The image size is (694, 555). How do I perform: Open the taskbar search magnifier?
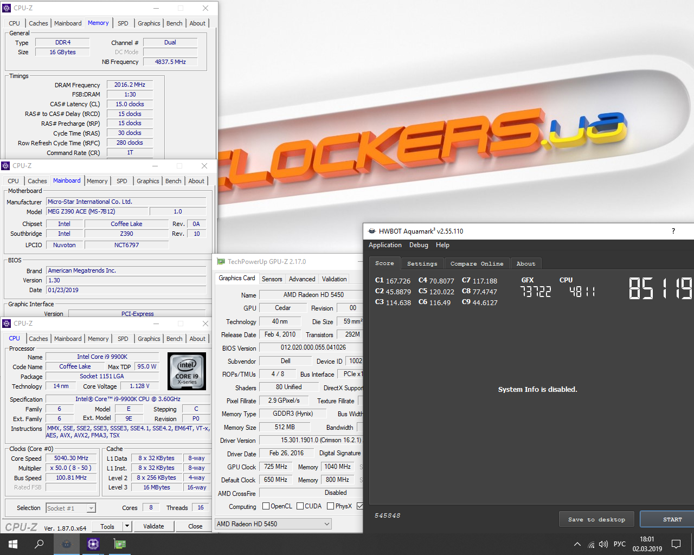coord(39,544)
